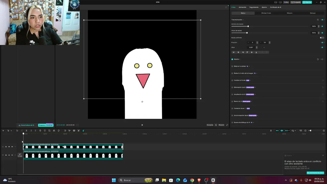Click the Compartir button
Viewport: 327px width, 184px height.
pyautogui.click(x=296, y=2)
